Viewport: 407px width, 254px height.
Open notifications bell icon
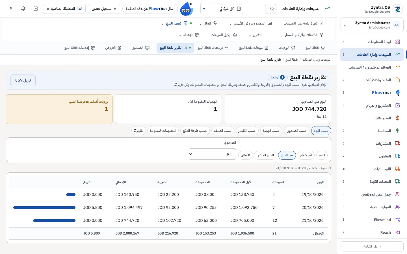click(23, 9)
